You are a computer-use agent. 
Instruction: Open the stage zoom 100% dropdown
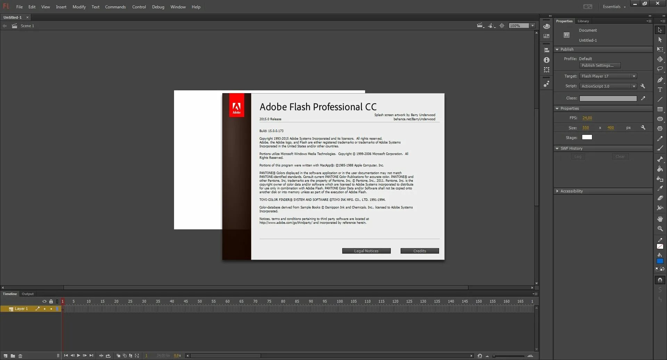pos(533,26)
